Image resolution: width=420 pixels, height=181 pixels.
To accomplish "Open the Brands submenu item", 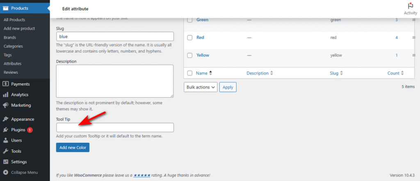I will click(x=10, y=37).
